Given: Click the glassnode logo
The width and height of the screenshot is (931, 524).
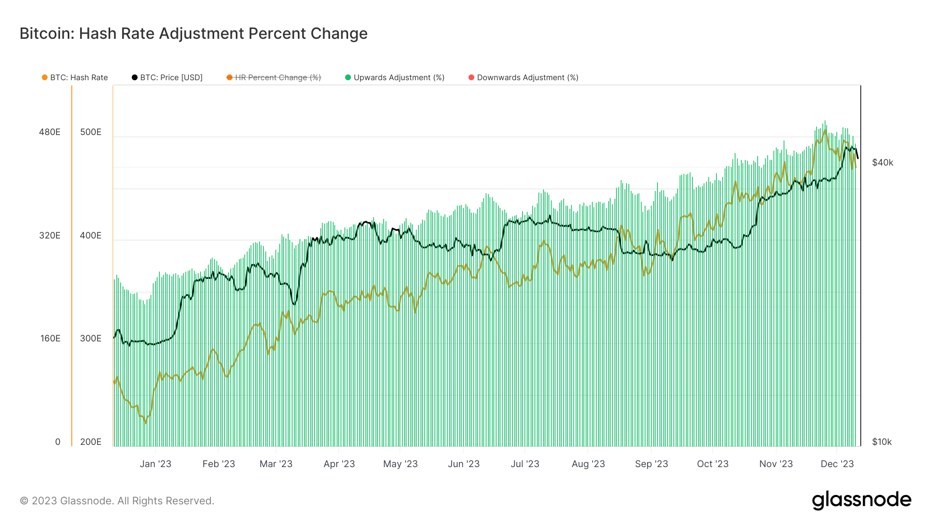Looking at the screenshot, I should click(861, 500).
